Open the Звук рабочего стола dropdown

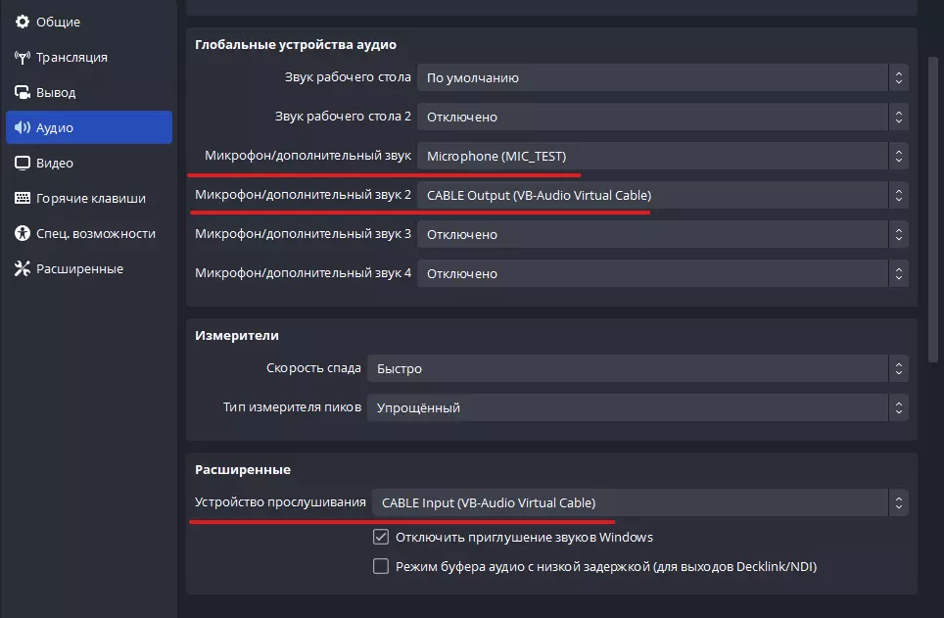(x=662, y=77)
